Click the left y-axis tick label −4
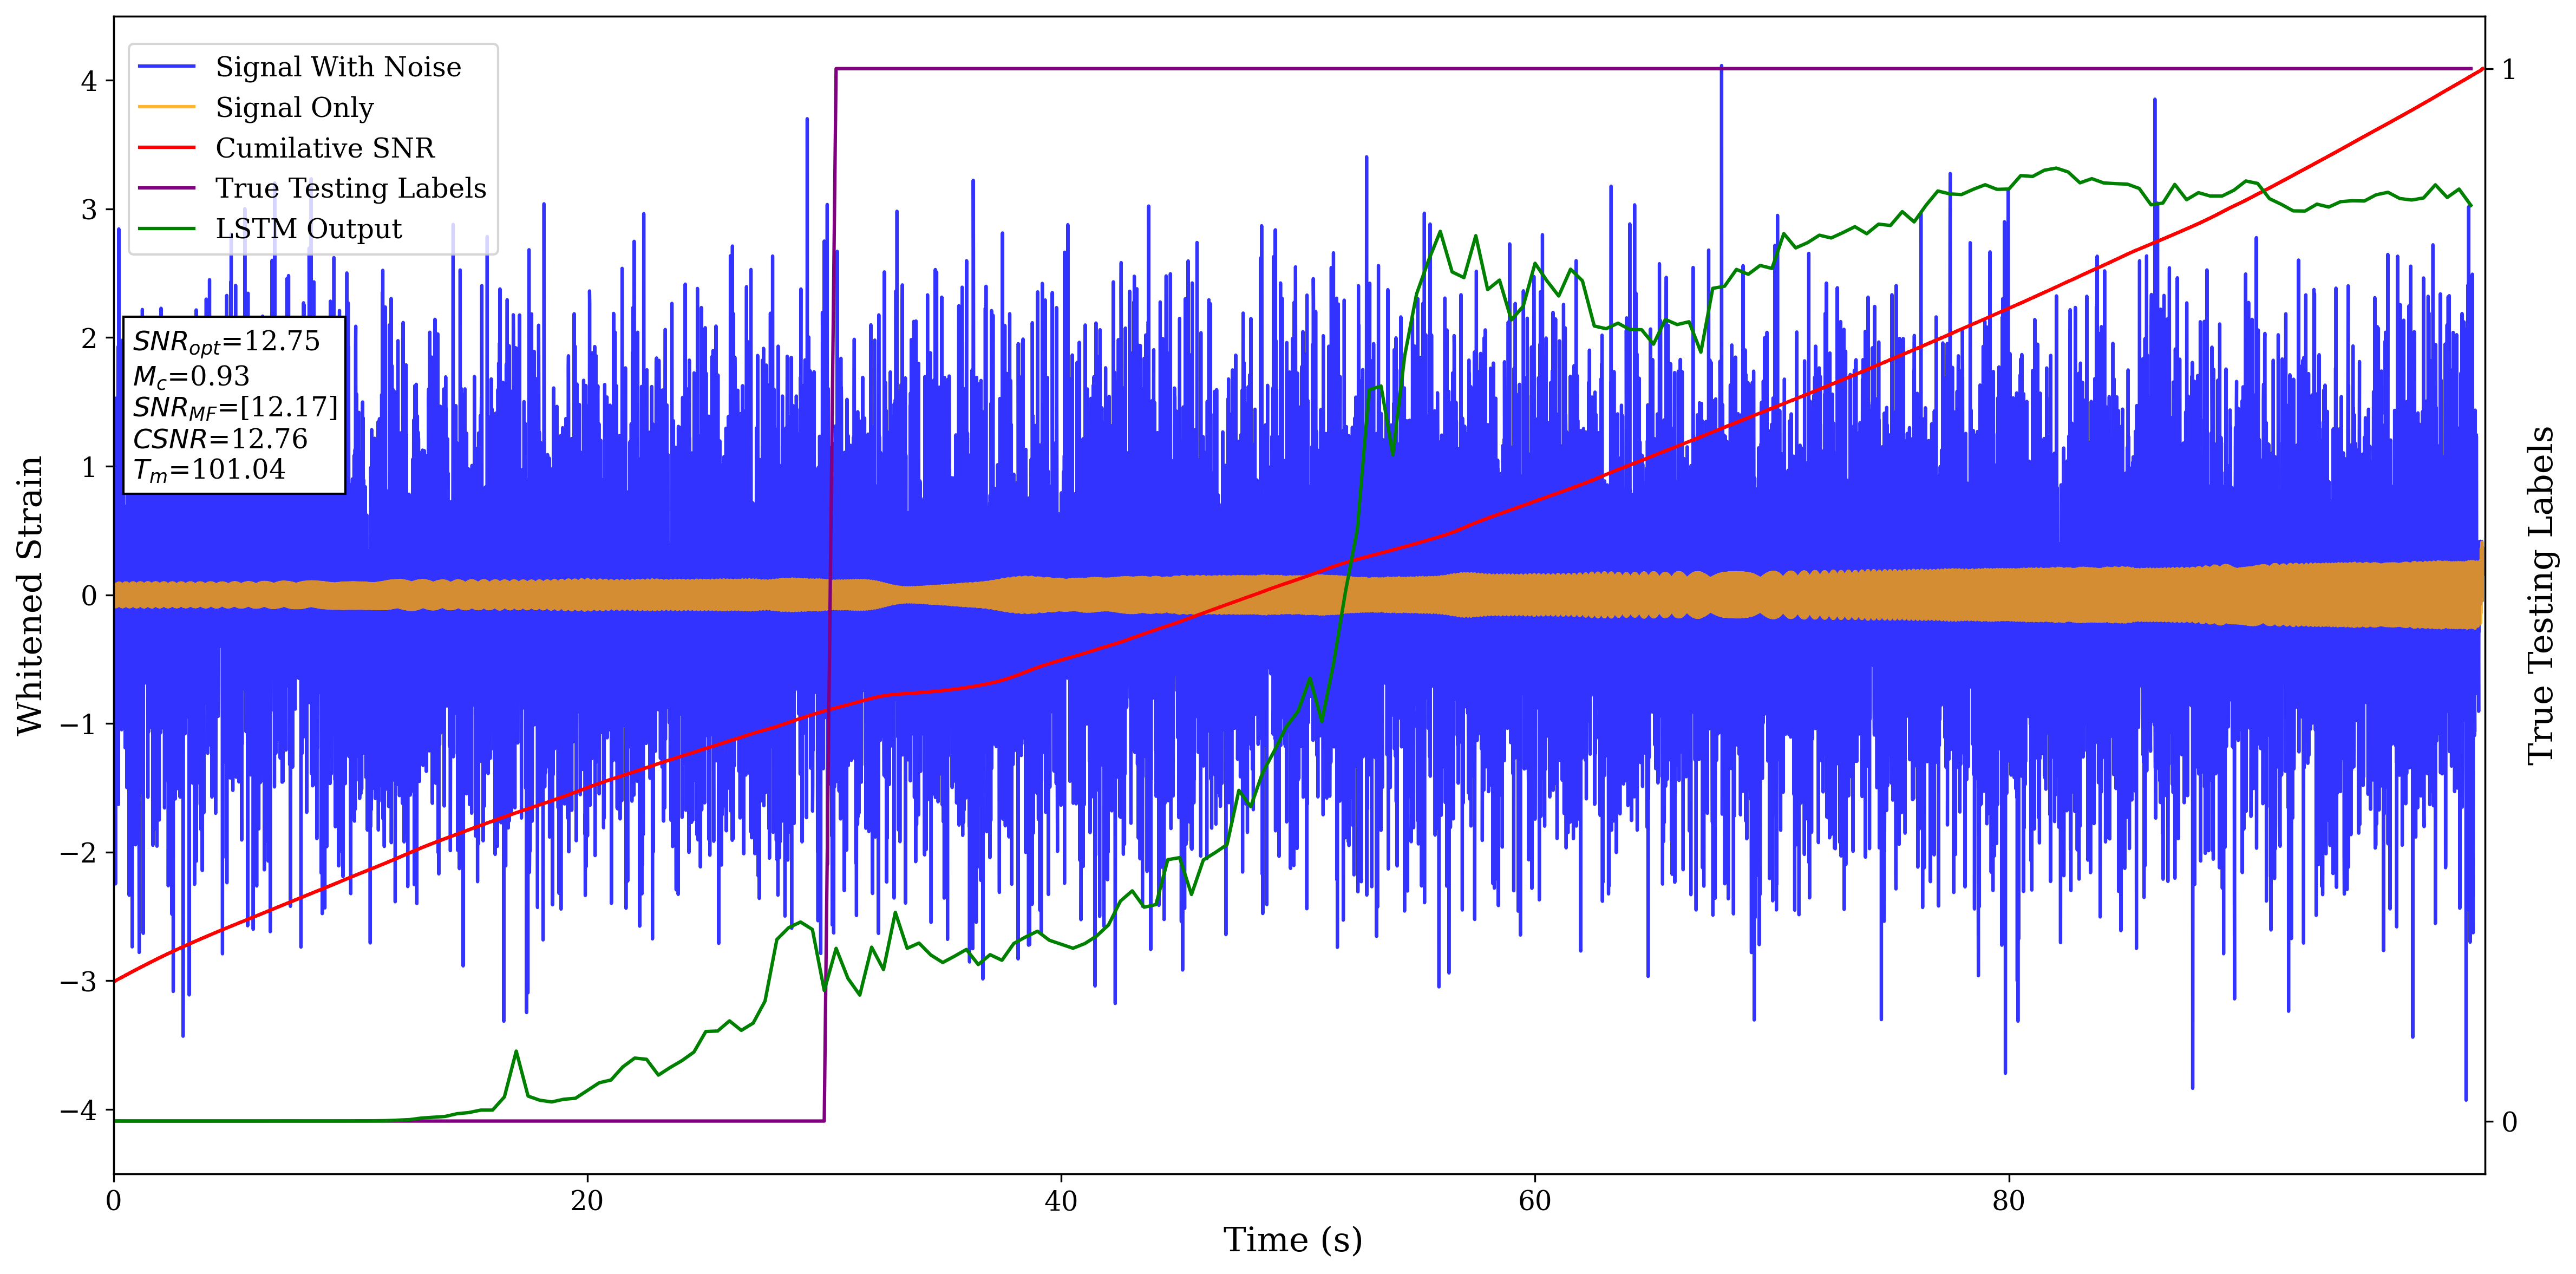 click(x=78, y=1111)
